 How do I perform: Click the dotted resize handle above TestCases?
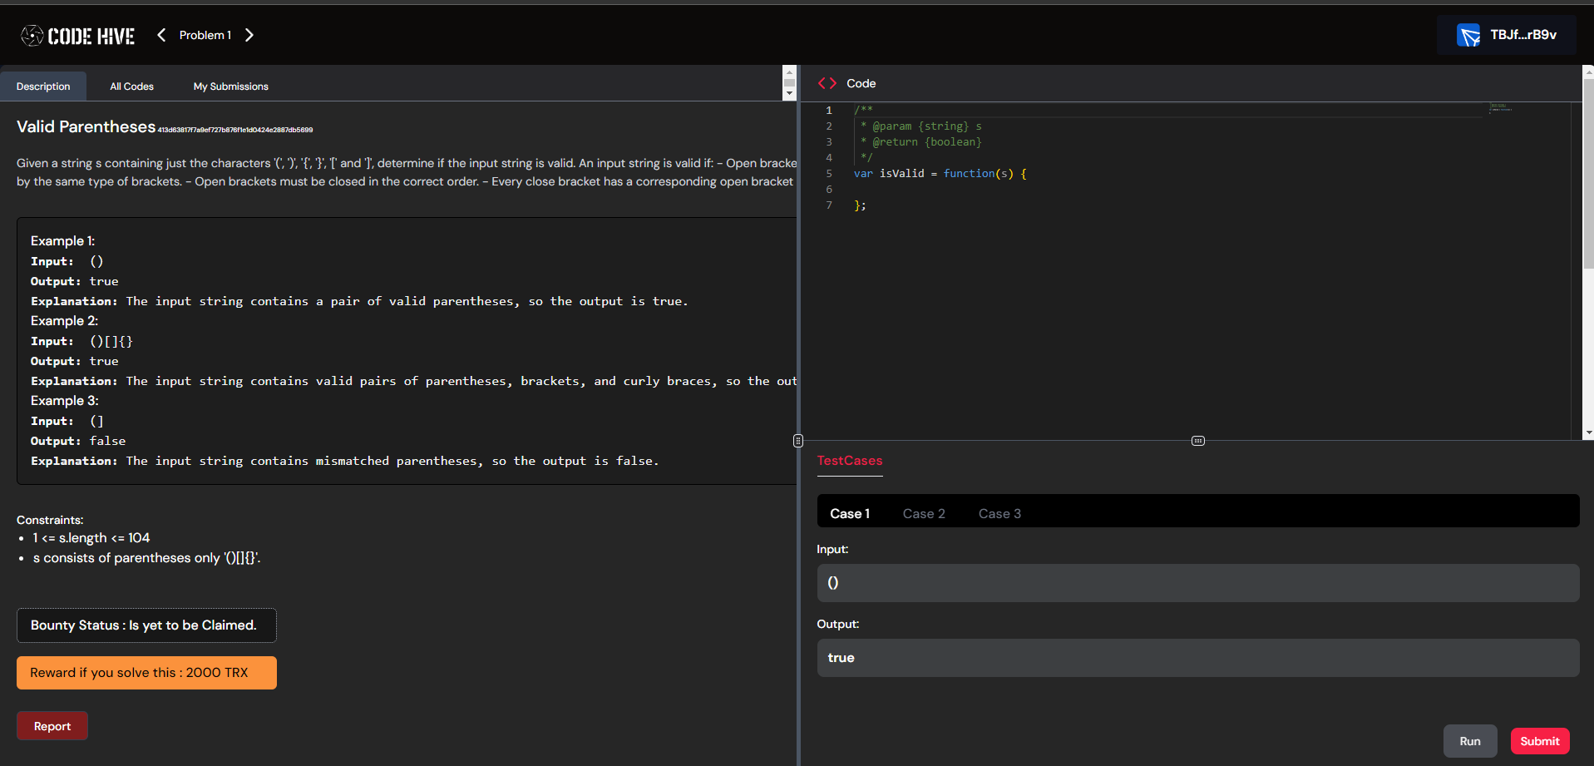pos(1197,440)
